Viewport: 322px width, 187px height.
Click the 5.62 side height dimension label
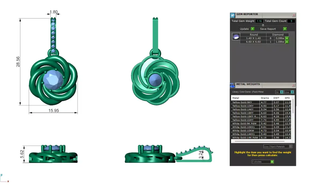(x=22, y=154)
